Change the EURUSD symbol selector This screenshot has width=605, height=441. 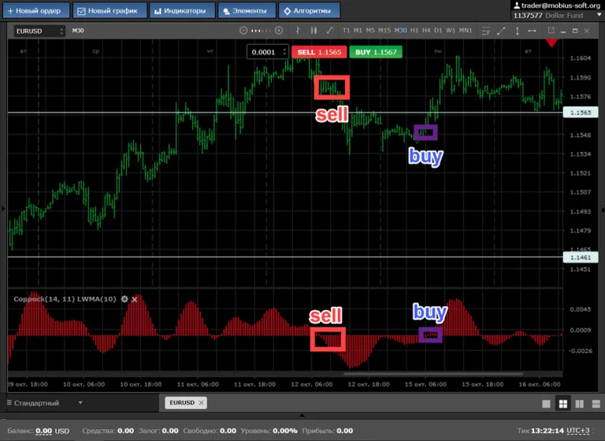click(39, 31)
